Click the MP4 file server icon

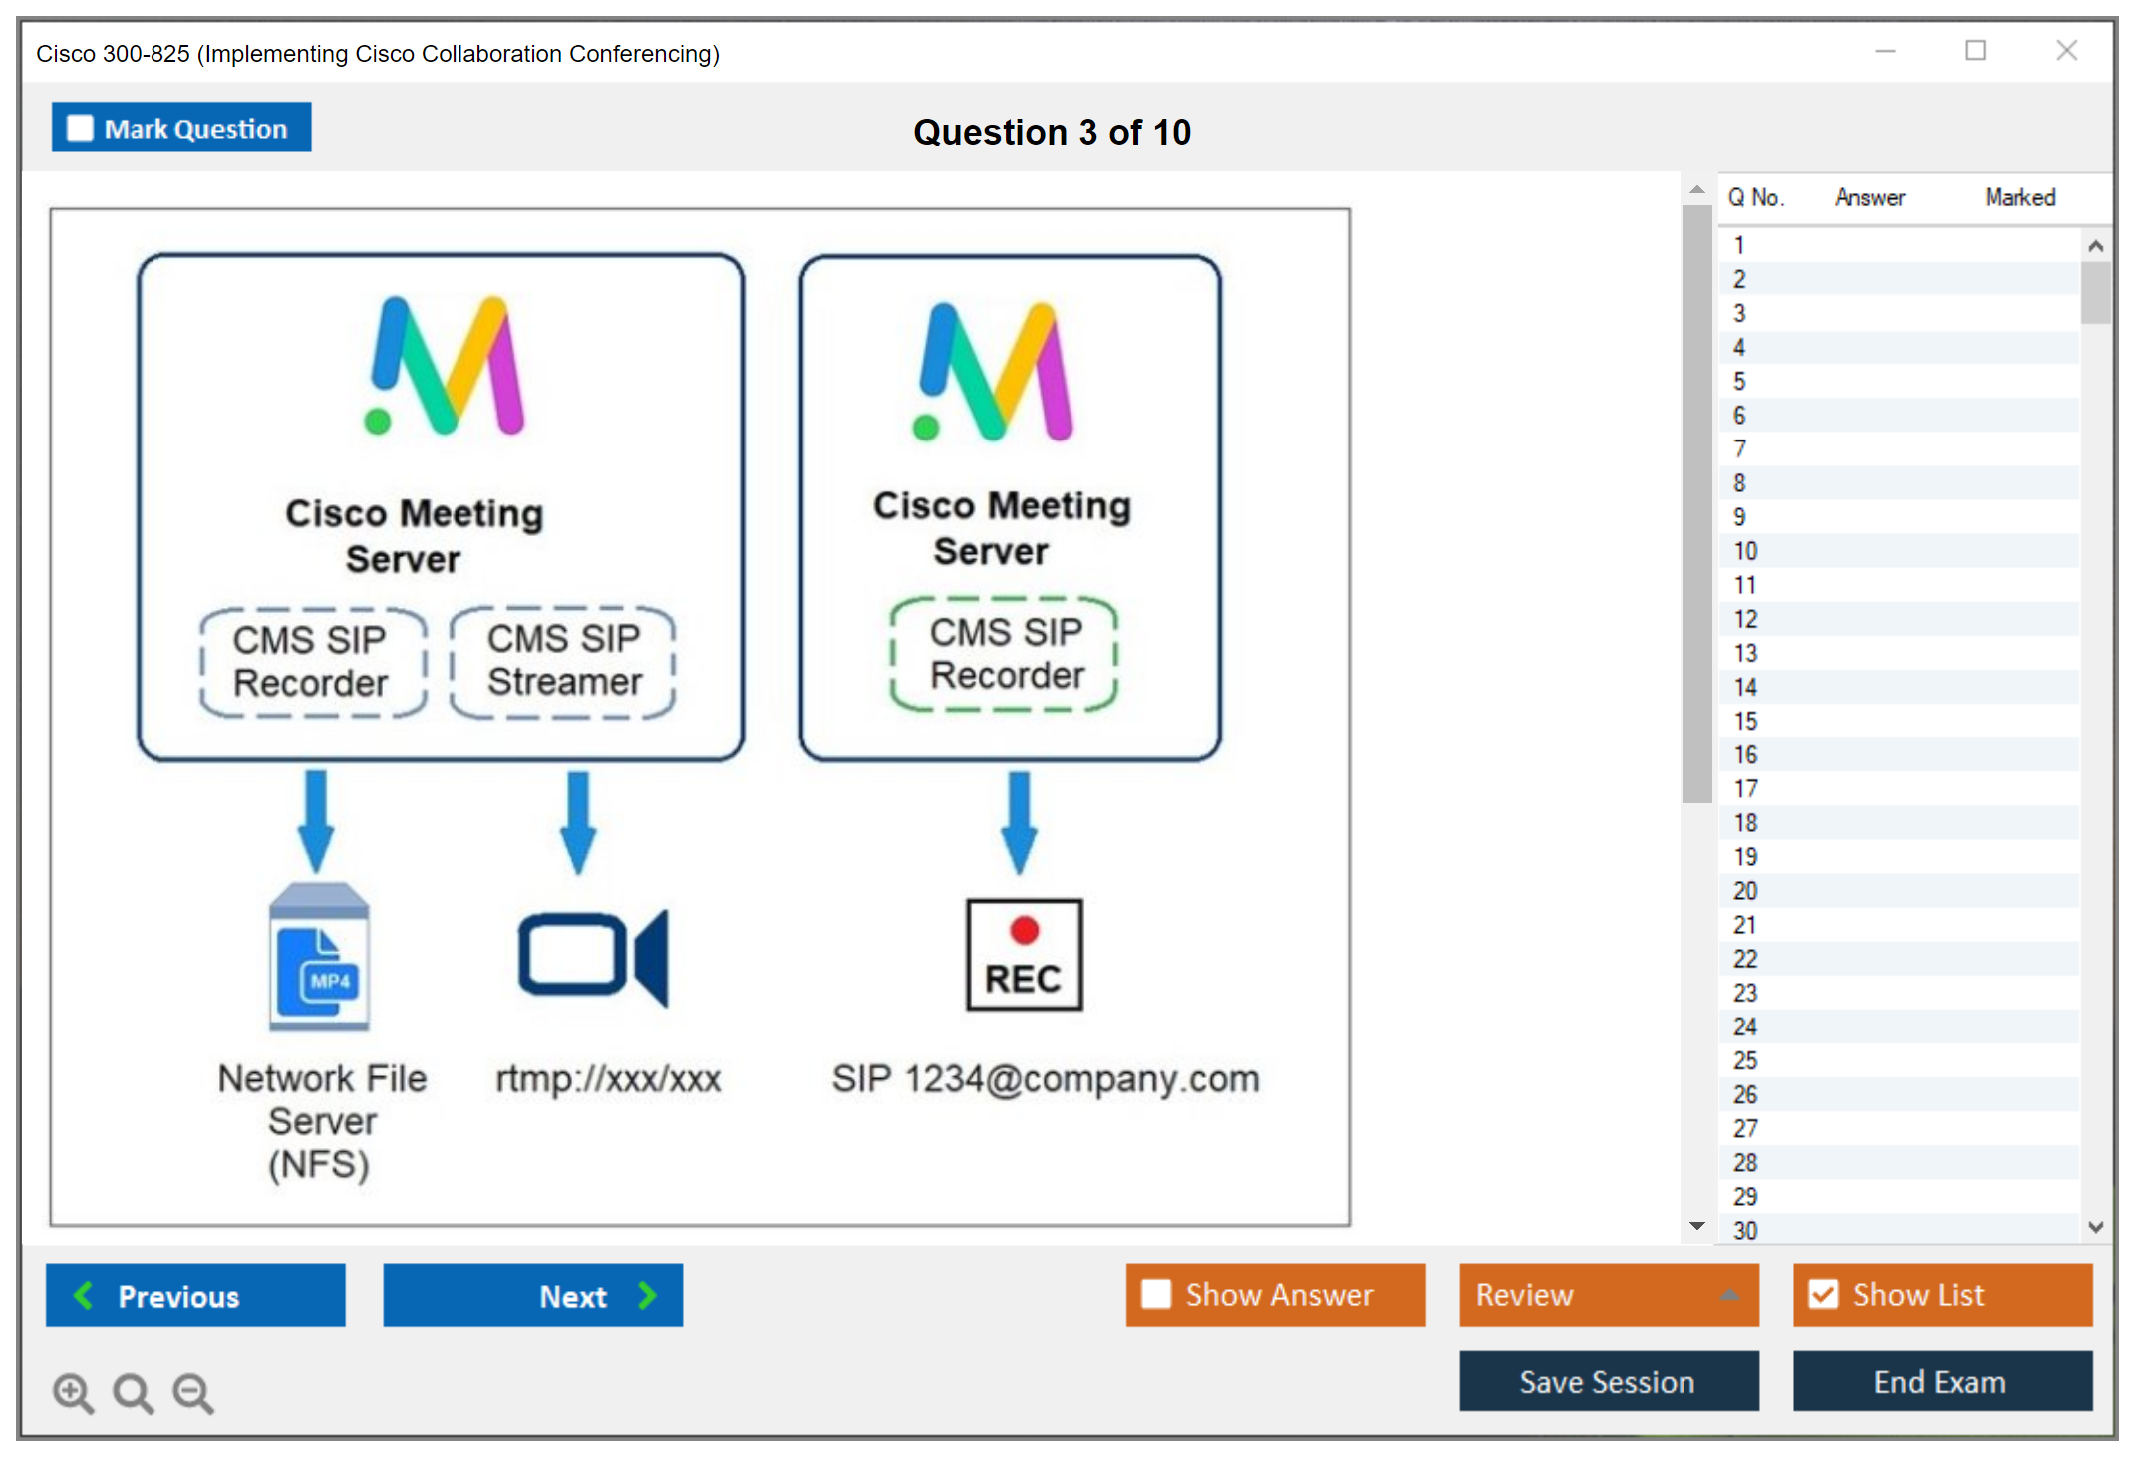tap(319, 957)
